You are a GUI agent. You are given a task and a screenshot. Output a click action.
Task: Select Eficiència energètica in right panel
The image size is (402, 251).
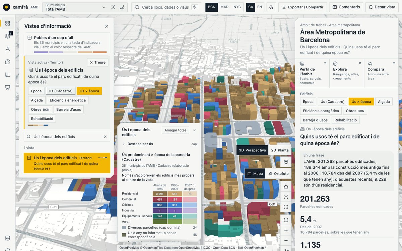(321, 111)
